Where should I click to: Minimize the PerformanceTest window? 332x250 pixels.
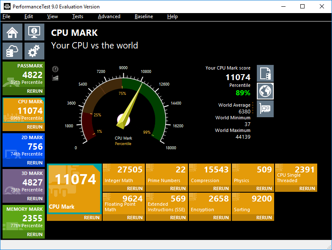coord(283,7)
